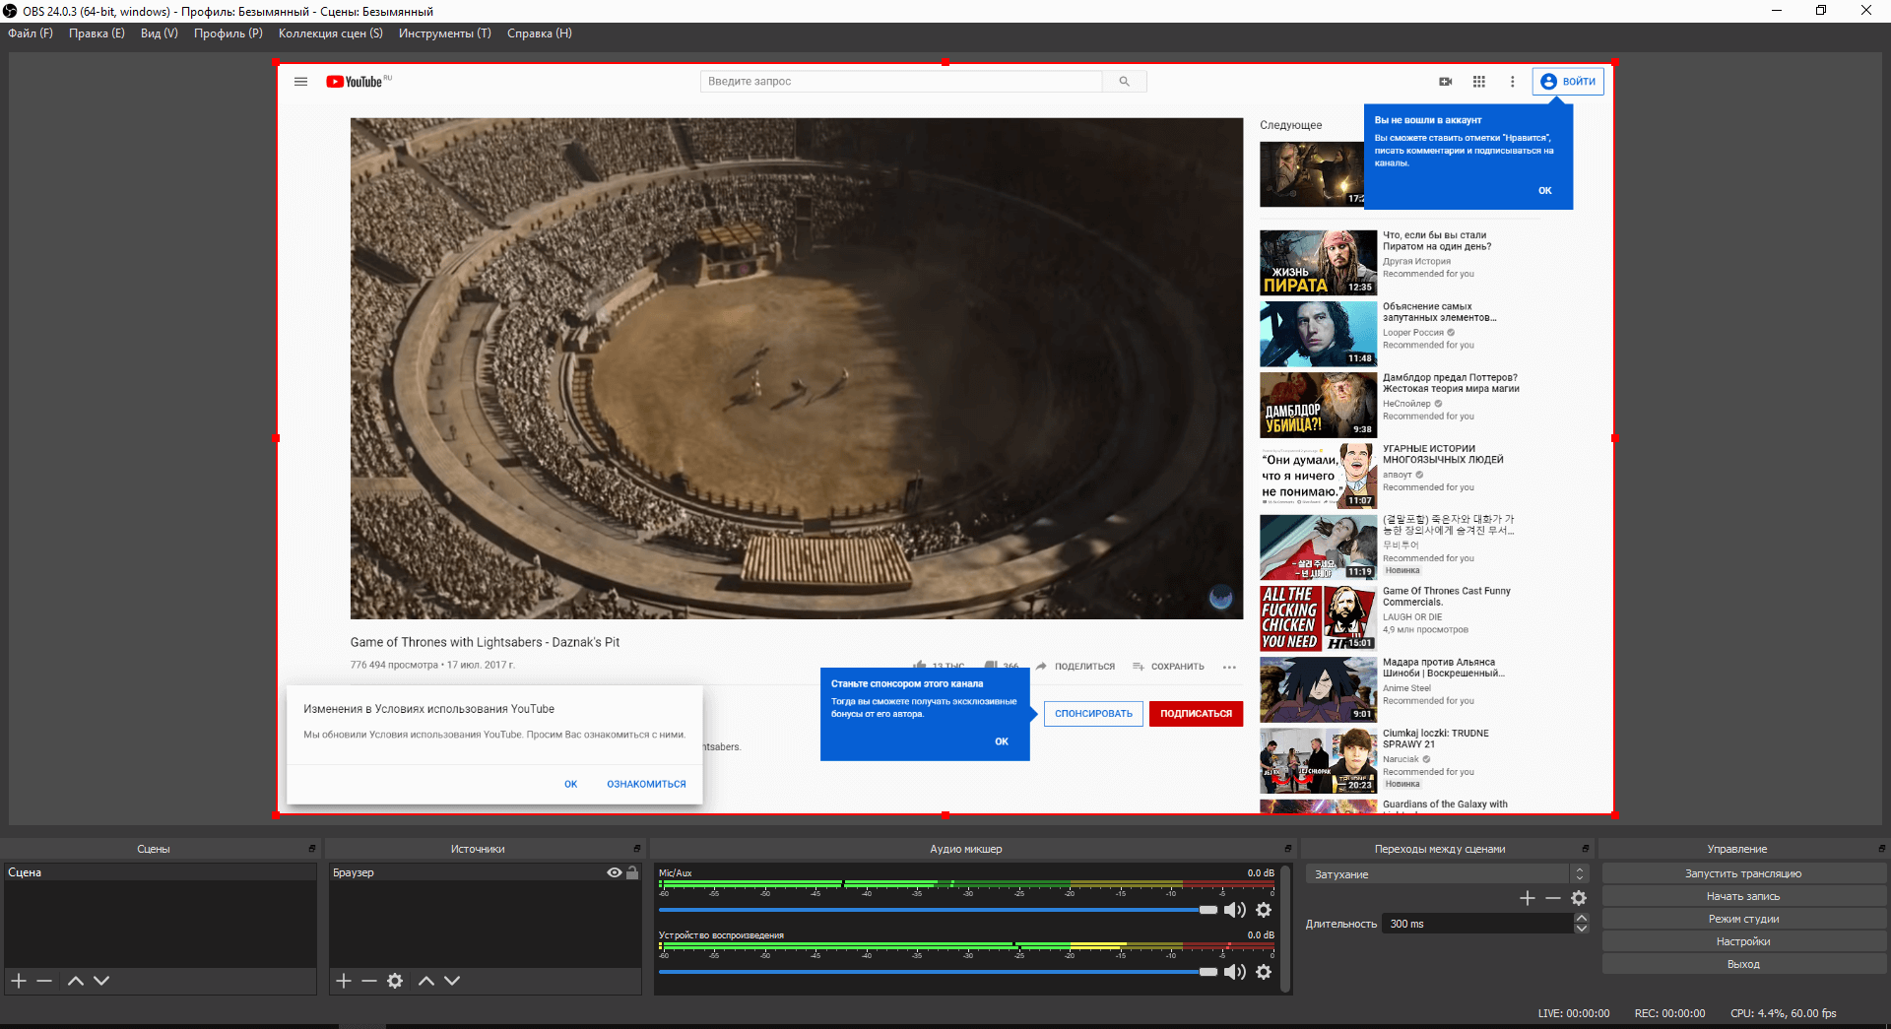Image resolution: width=1891 pixels, height=1029 pixels.
Task: Open Mic/Aux audio settings gear
Action: [x=1264, y=910]
